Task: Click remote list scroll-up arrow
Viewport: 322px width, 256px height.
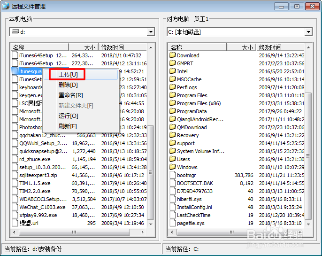Action: pos(308,47)
